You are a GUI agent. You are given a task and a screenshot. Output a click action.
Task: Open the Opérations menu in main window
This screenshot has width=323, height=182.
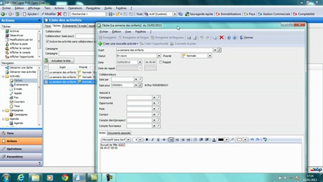[x=75, y=8]
